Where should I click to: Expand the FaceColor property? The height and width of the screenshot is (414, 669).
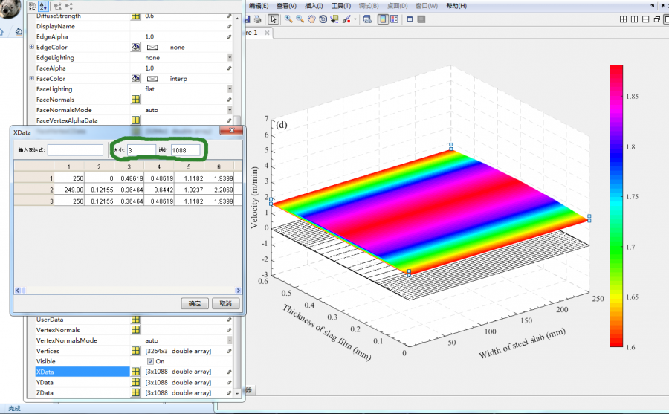(31, 78)
